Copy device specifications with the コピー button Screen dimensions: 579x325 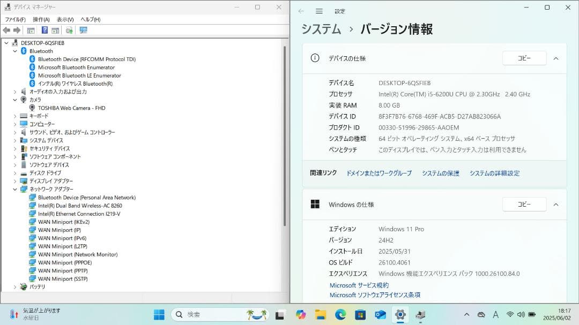pyautogui.click(x=524, y=58)
